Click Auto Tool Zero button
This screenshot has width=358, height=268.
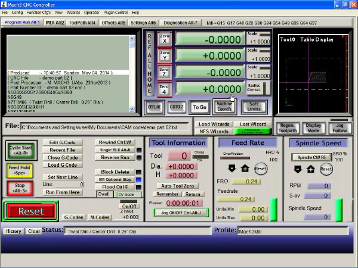(x=177, y=186)
